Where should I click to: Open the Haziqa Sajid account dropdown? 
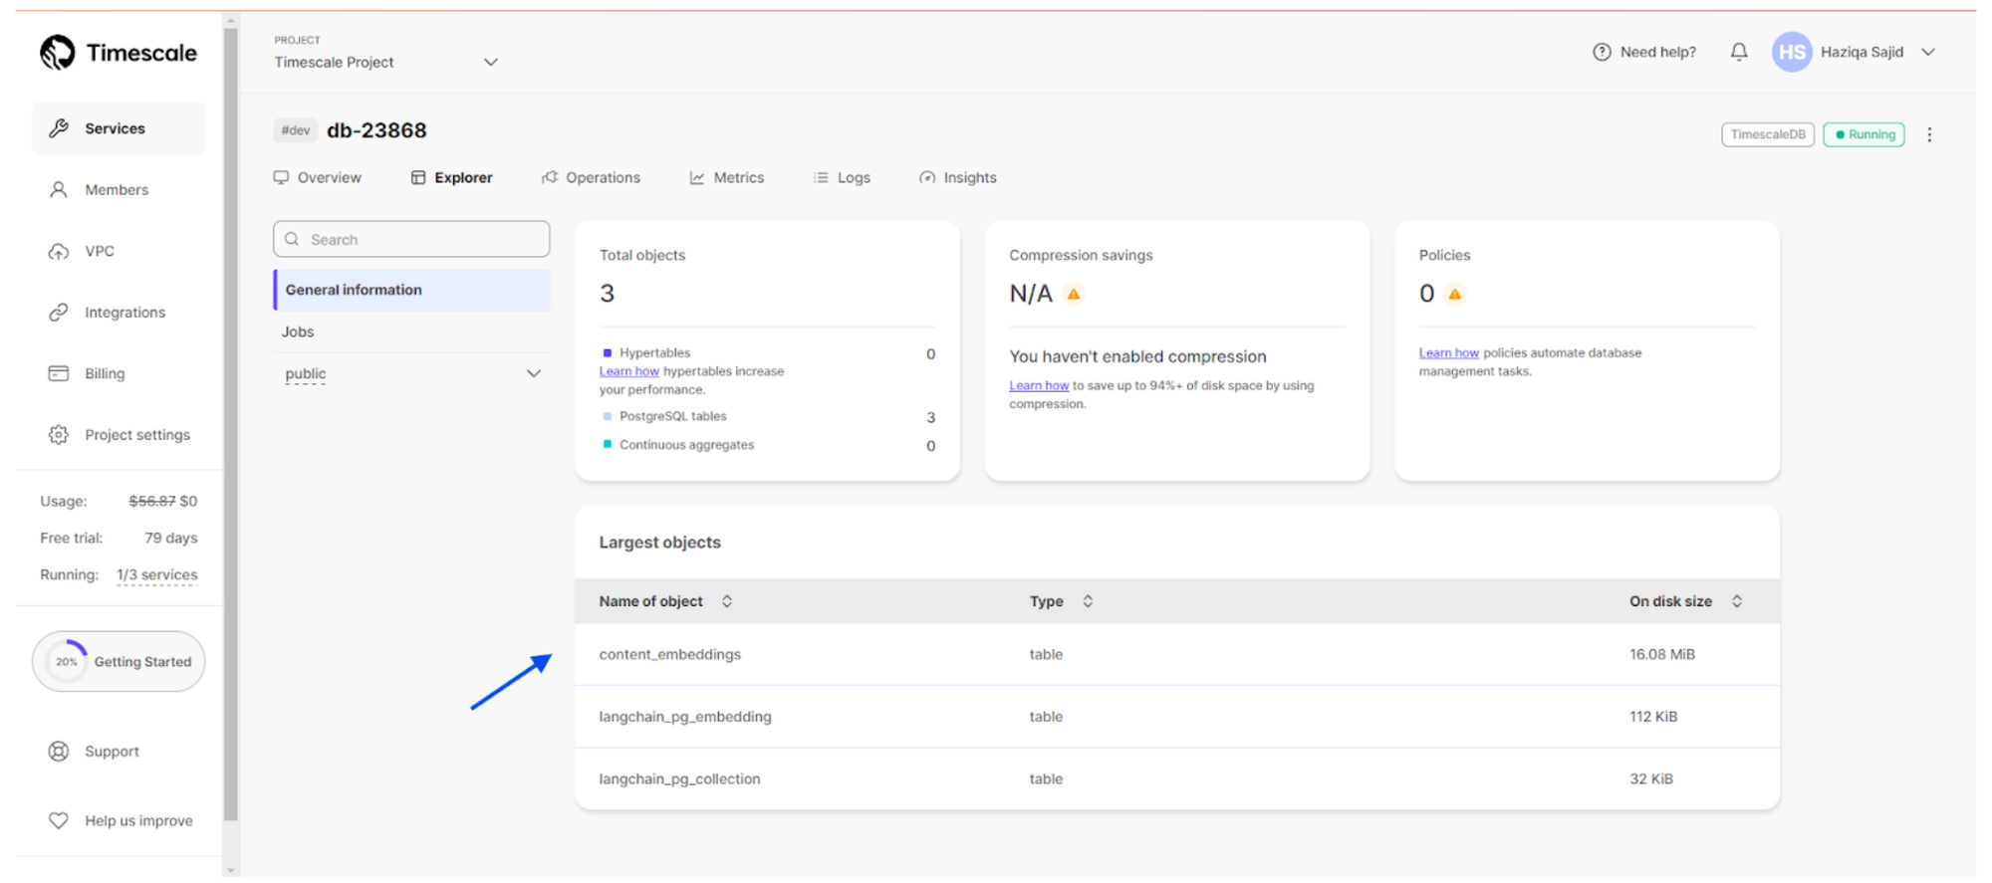(x=1928, y=52)
